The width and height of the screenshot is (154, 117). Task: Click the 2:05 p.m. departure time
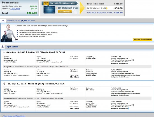coord(8,72)
